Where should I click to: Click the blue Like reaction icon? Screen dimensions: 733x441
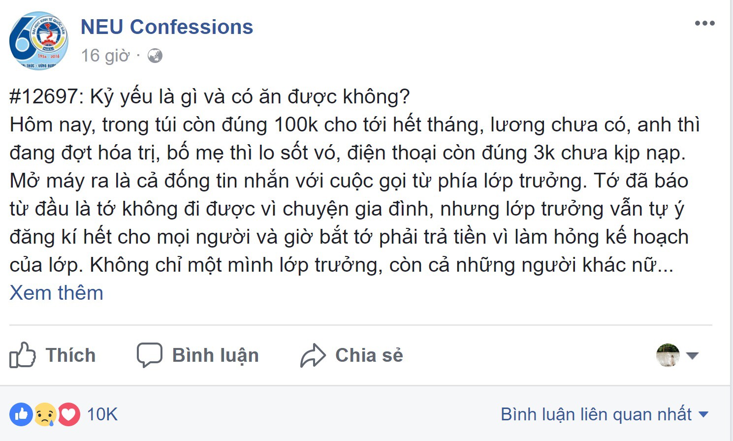click(21, 414)
